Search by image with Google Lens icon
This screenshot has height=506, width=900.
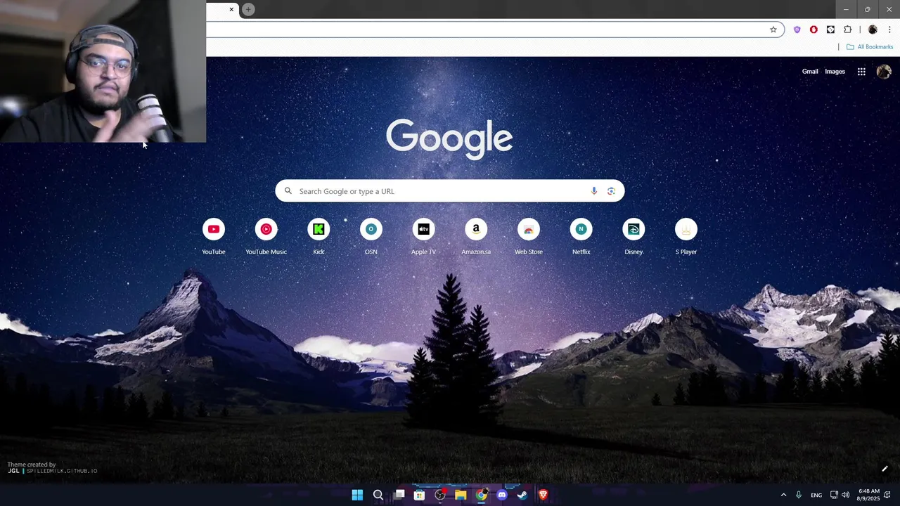[611, 191]
